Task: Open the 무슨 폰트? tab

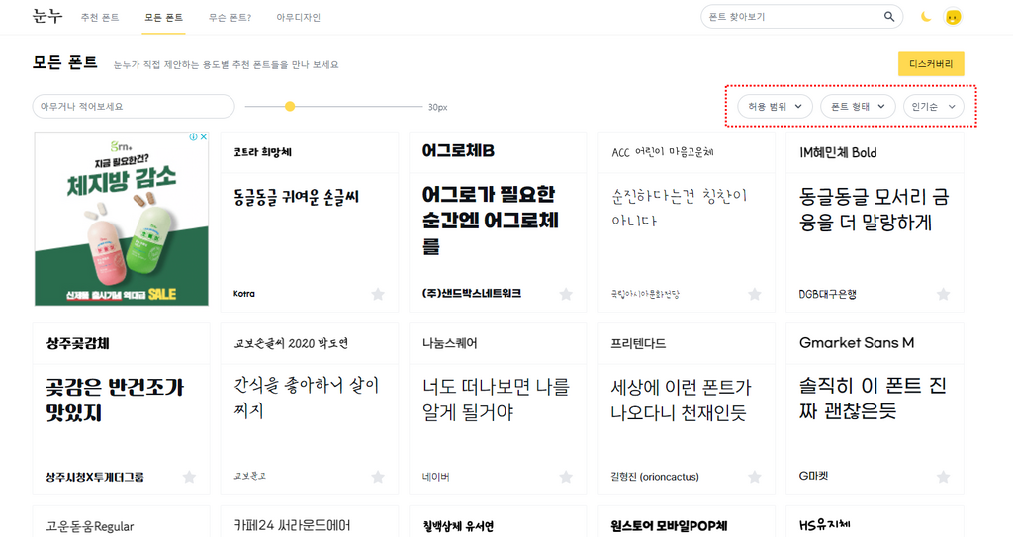Action: pos(230,18)
